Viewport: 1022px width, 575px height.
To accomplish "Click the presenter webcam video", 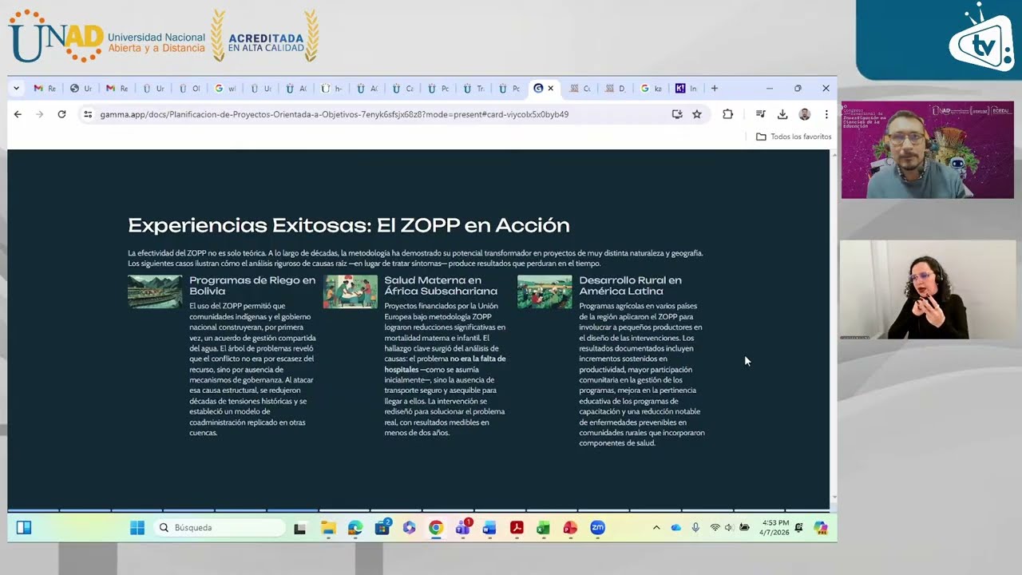I will tap(927, 149).
